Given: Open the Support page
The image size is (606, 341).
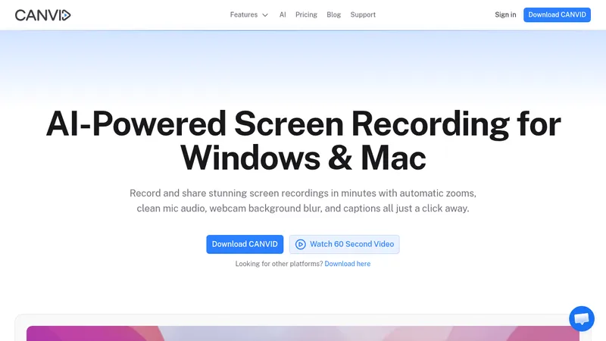Looking at the screenshot, I should [363, 14].
